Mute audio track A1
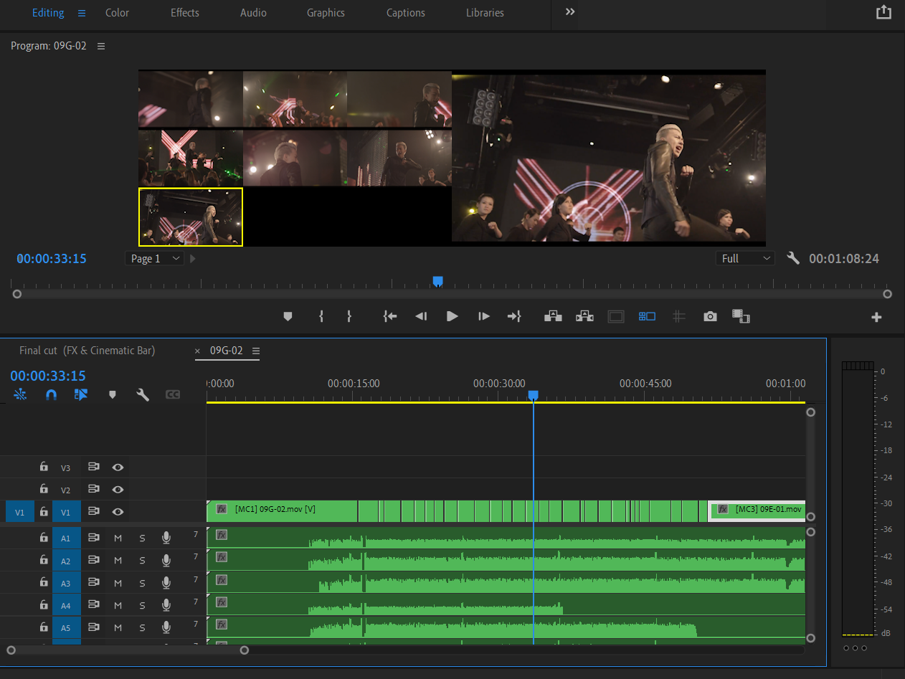This screenshot has height=679, width=905. tap(118, 538)
